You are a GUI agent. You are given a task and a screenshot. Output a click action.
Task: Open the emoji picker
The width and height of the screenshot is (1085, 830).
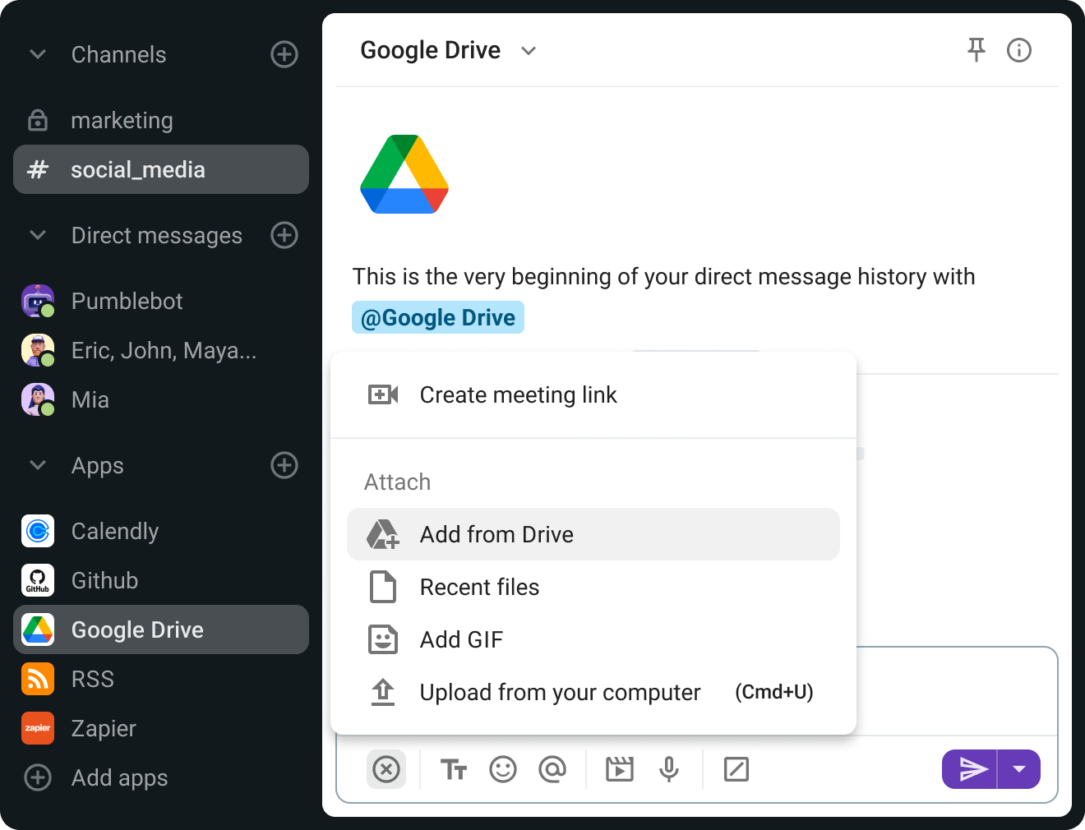point(503,769)
